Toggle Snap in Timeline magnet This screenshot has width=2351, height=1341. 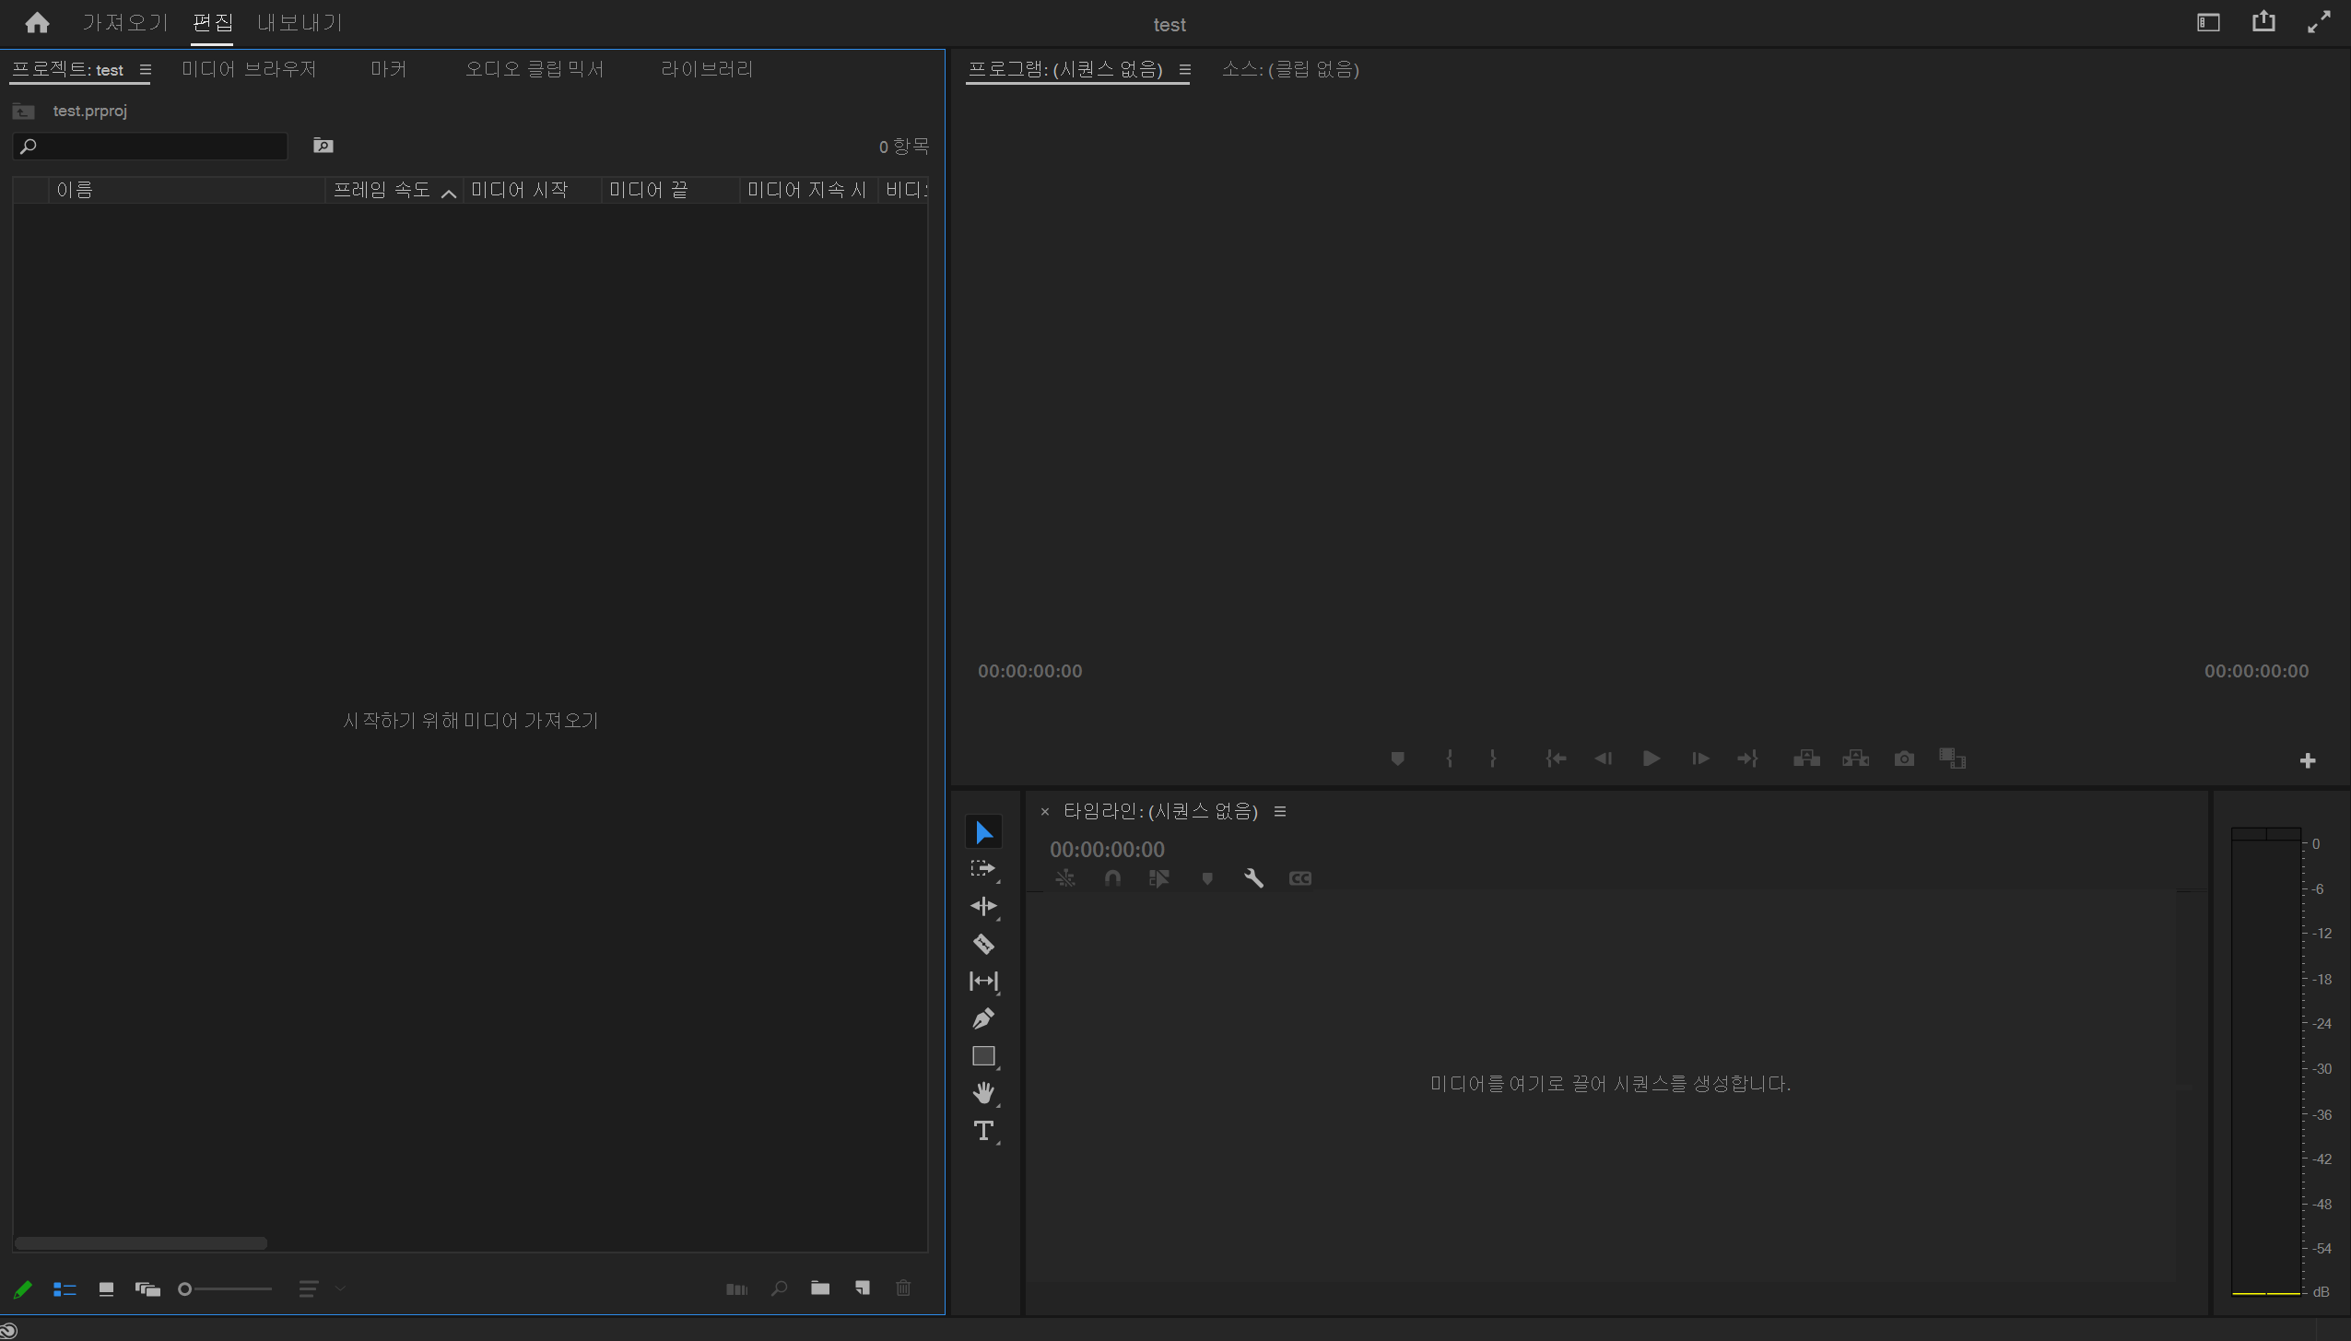coord(1112,878)
